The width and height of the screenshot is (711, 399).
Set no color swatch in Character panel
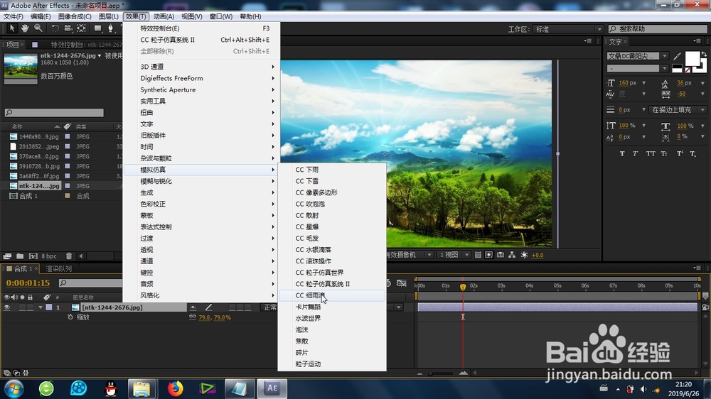point(688,70)
